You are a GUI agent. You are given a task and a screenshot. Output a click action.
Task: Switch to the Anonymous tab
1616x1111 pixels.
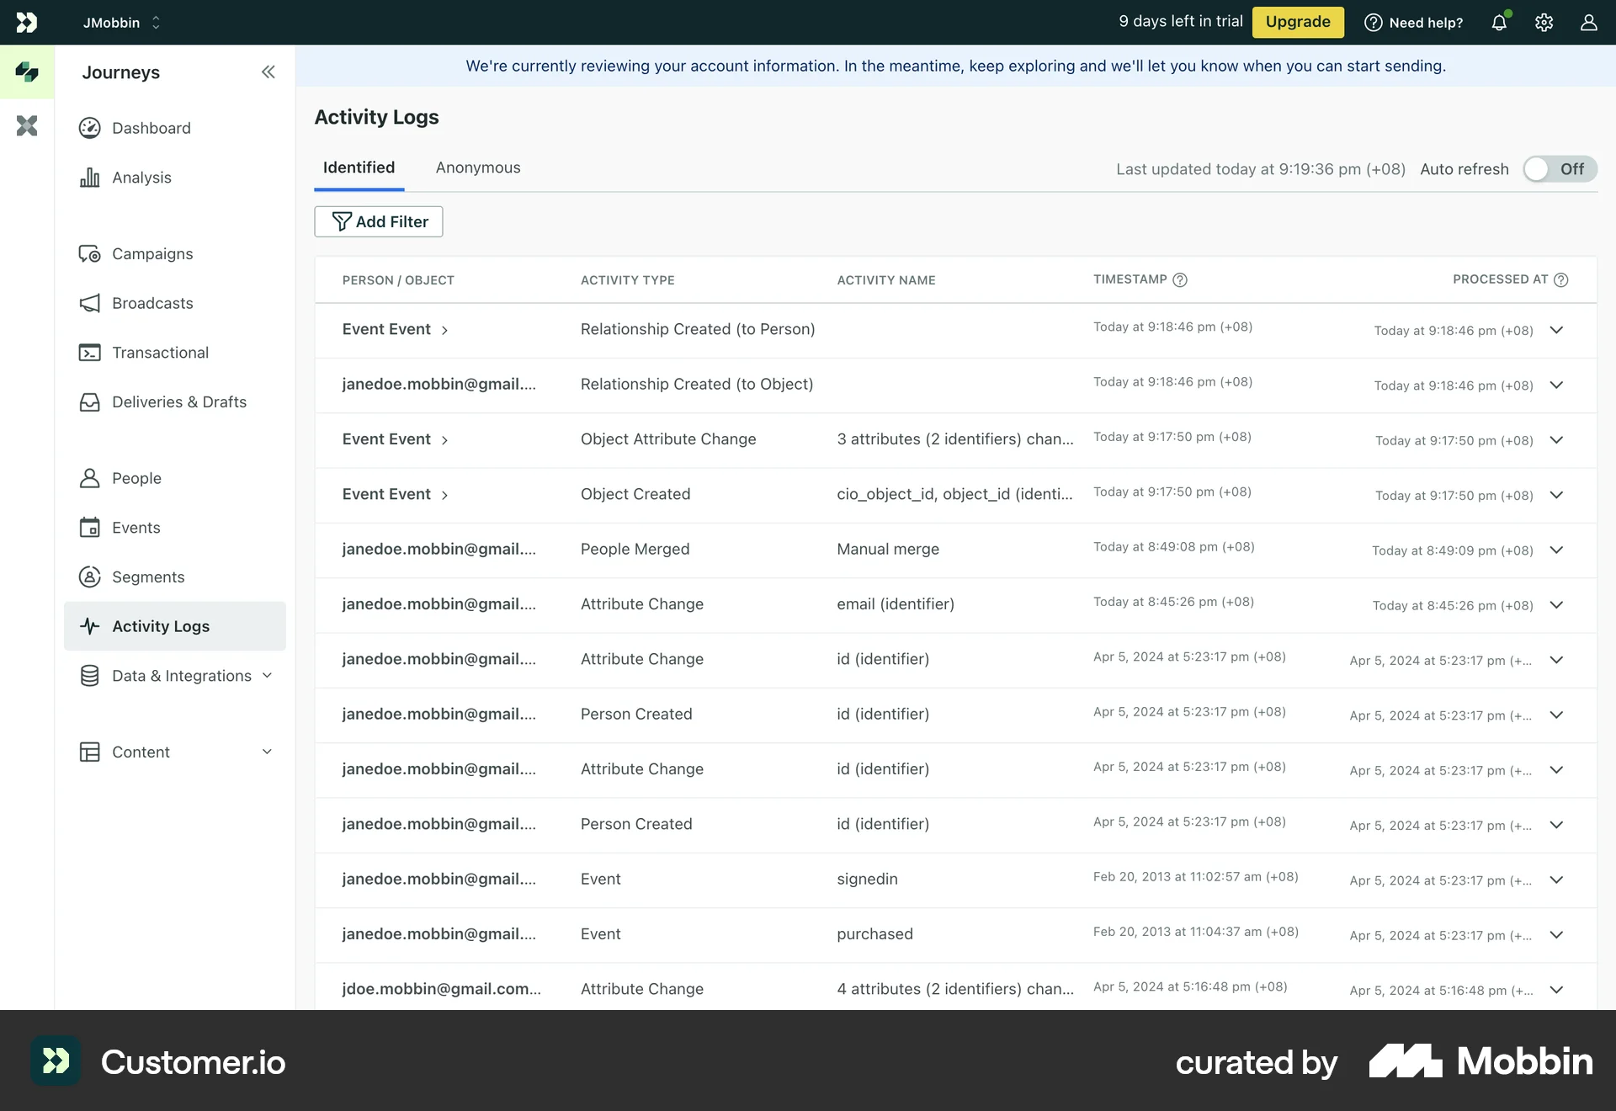(477, 167)
